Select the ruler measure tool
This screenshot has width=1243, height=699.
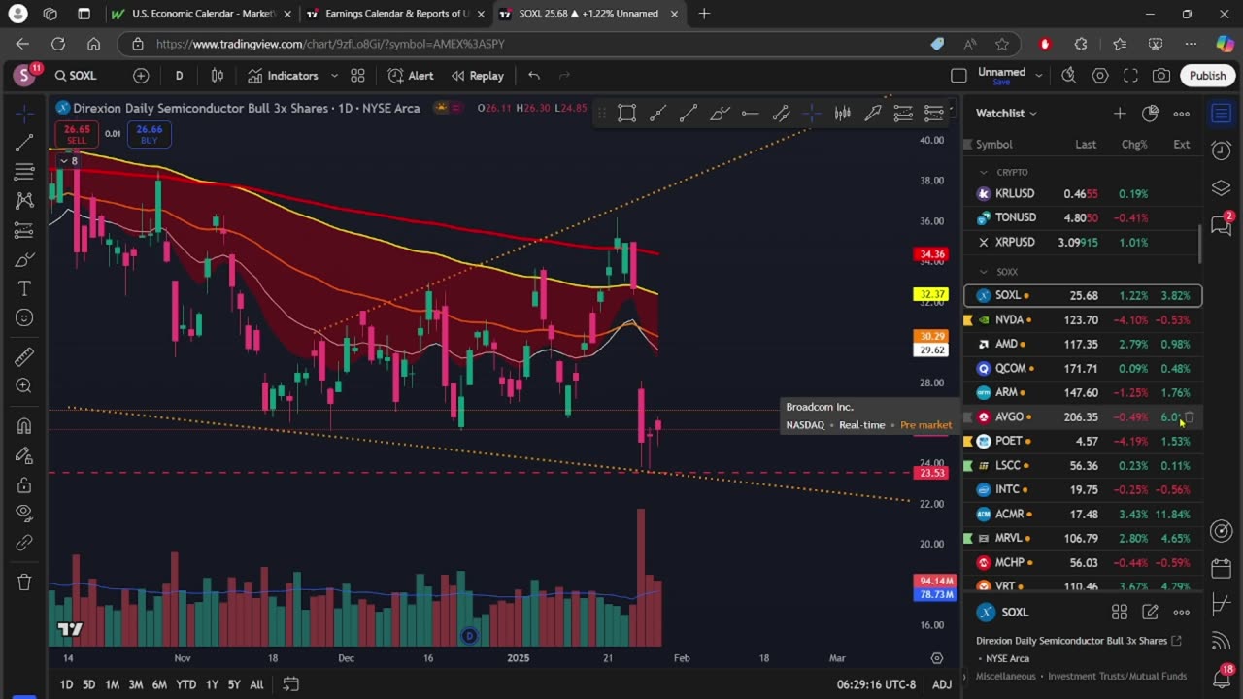24,357
